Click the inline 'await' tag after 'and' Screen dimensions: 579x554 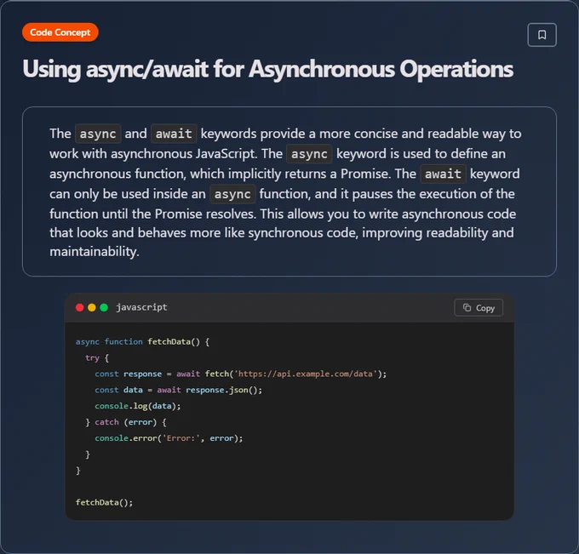(174, 134)
